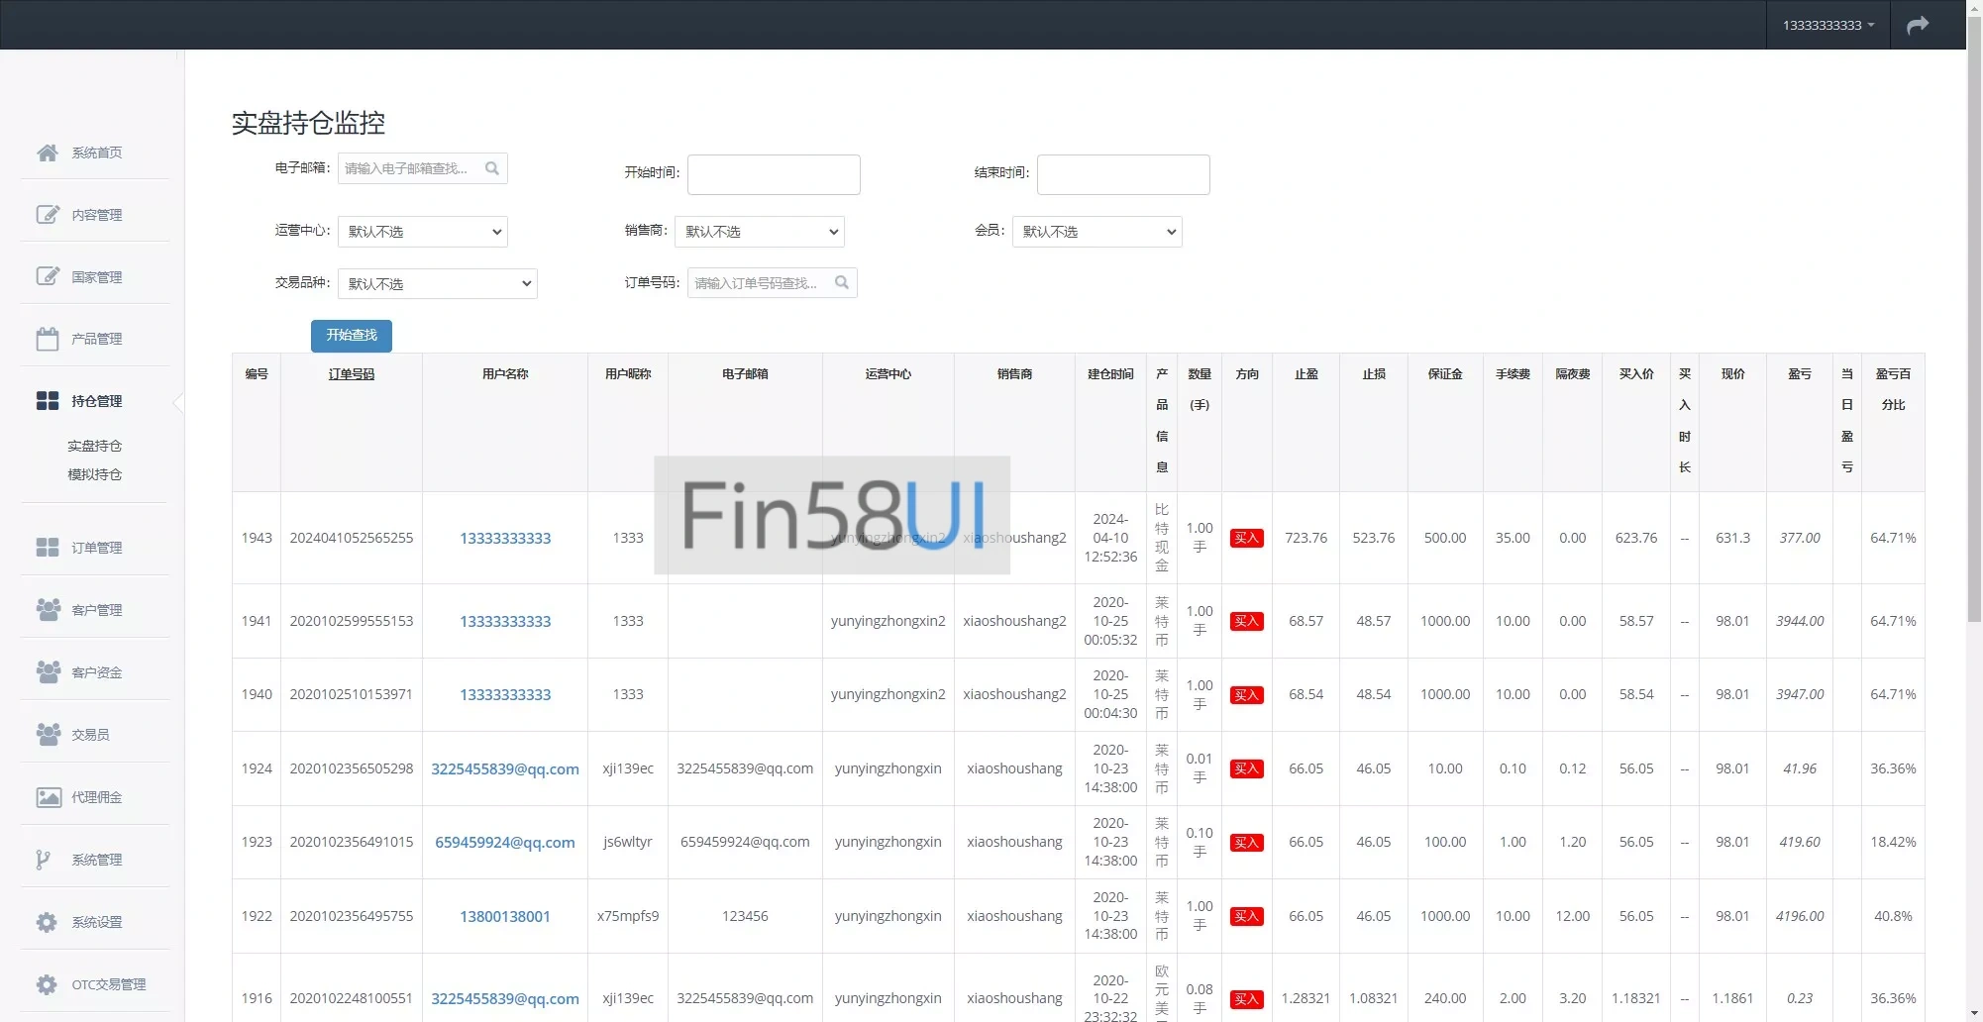Click the calendar icon beside 产品管理
The image size is (1983, 1022).
click(x=48, y=339)
